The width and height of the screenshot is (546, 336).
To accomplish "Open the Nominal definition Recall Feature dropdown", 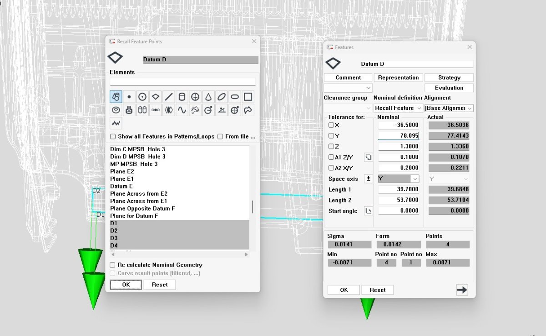I will click(x=399, y=108).
